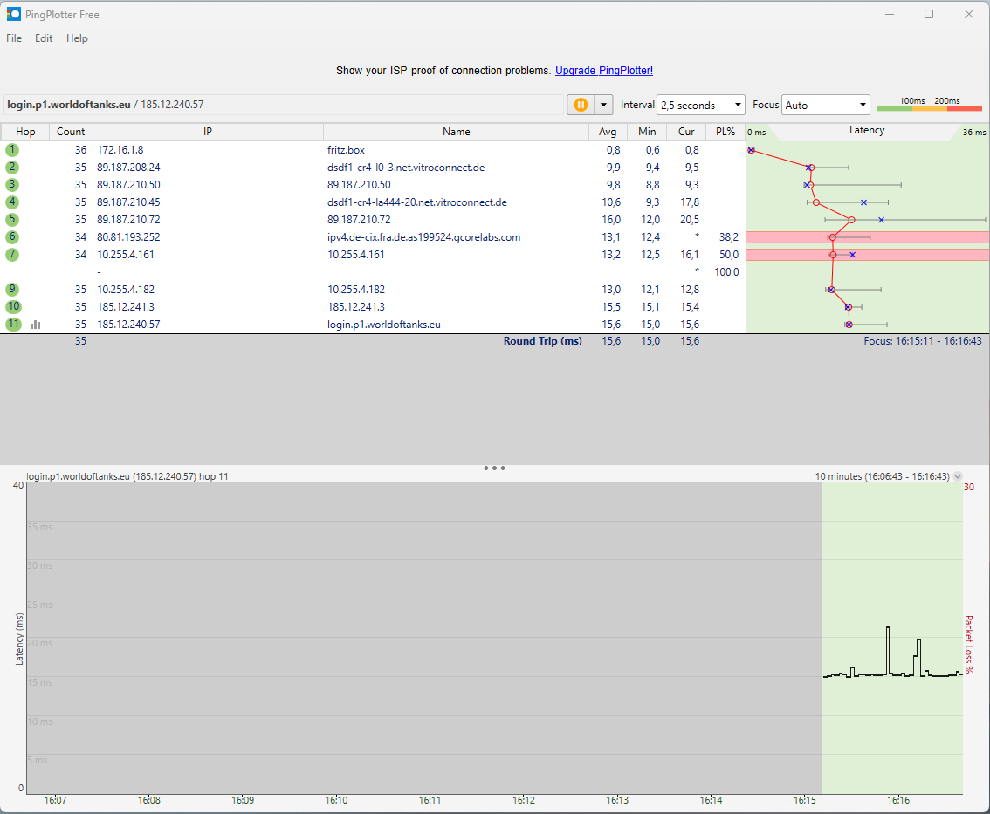Open the Help menu

pos(77,38)
